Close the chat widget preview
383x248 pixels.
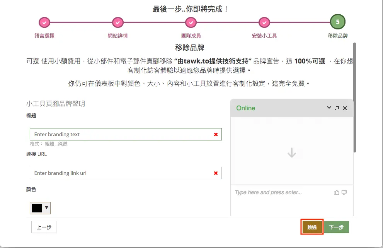pyautogui.click(x=345, y=108)
